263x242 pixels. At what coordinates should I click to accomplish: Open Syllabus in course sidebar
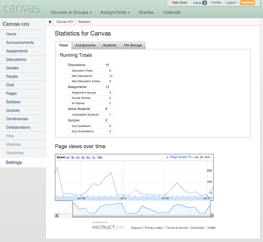point(23,102)
